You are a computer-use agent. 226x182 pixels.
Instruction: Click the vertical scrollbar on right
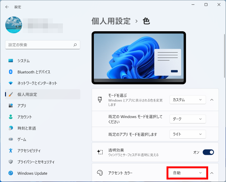[224, 56]
